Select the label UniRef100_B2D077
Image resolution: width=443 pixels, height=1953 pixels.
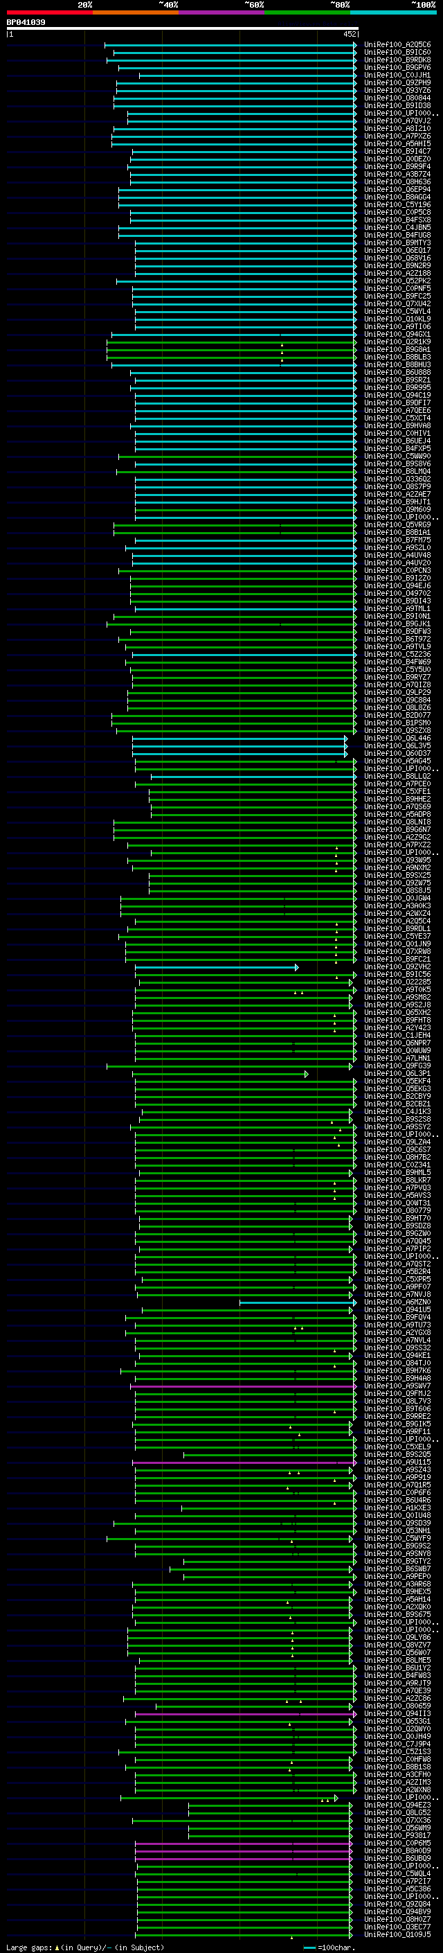(x=397, y=716)
